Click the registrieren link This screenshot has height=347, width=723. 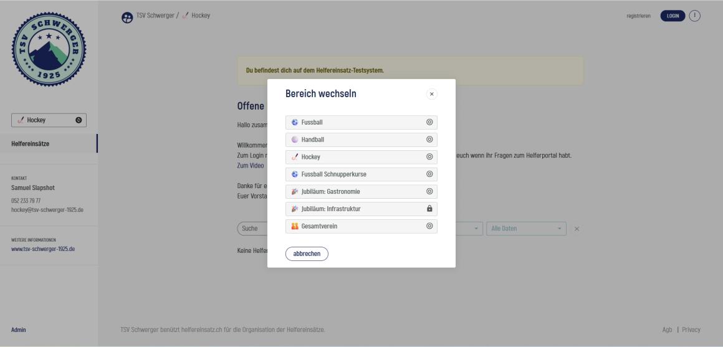pos(639,16)
